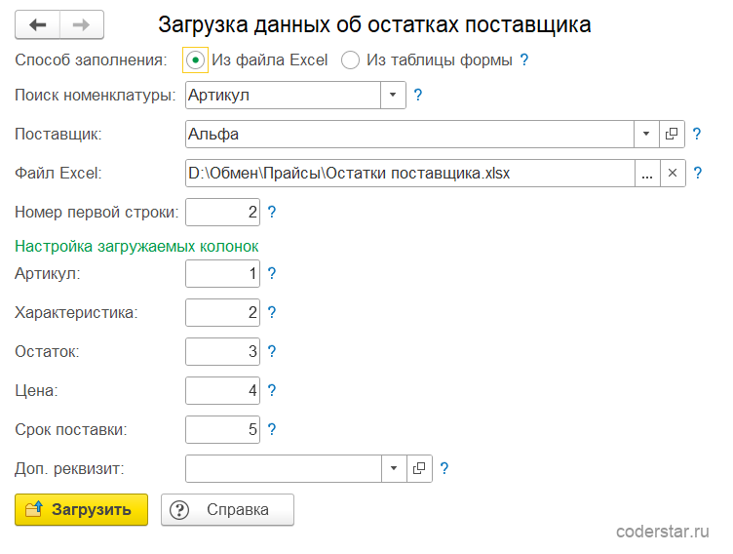Show help hint for Поиск номенклатуры

(418, 95)
